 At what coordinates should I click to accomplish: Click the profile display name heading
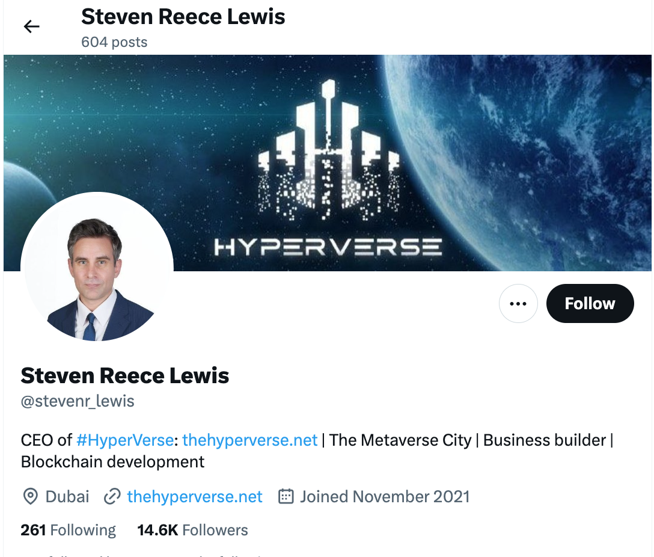(x=124, y=375)
